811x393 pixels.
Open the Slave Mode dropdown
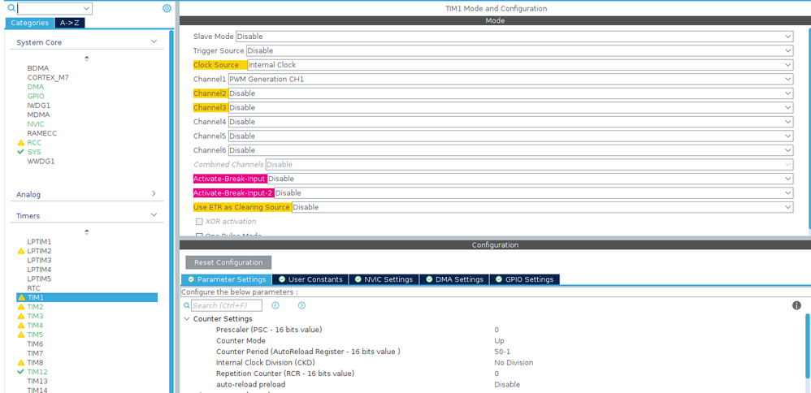(514, 37)
